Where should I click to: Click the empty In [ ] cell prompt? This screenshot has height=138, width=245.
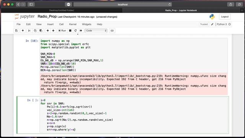(33, 100)
